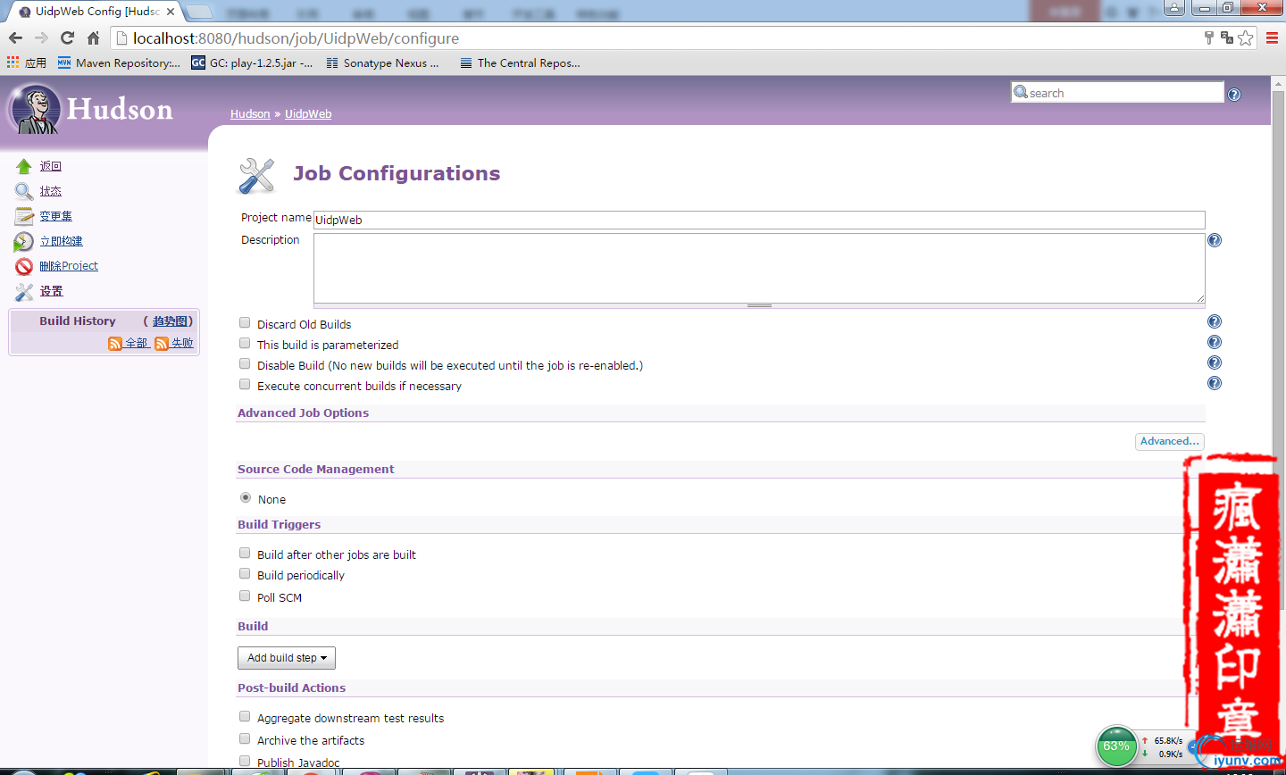Screen dimensions: 1286x775
Task: Click the 立即构建 build now link
Action: point(61,241)
